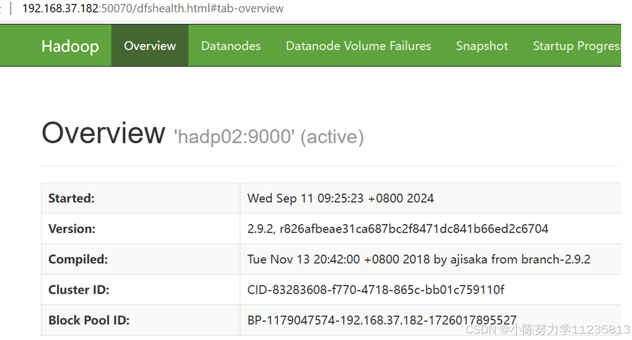The width and height of the screenshot is (632, 340).
Task: Click the Overview page heading
Action: pyautogui.click(x=103, y=133)
